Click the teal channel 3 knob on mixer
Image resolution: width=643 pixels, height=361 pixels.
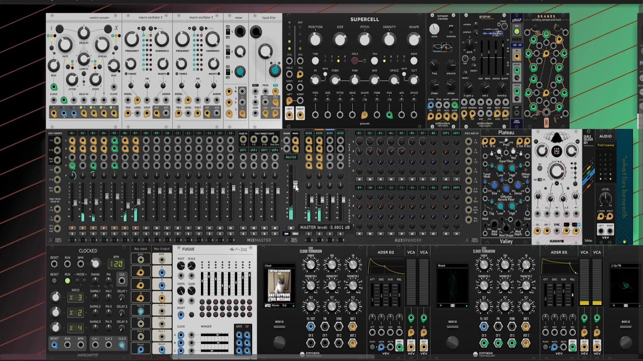[240, 72]
